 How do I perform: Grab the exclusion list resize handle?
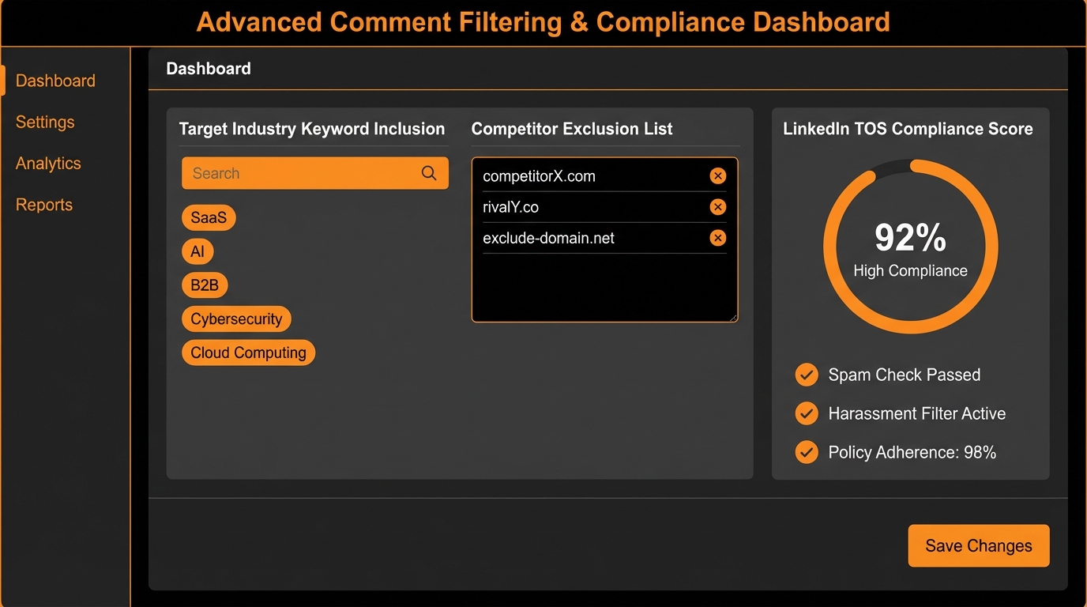pyautogui.click(x=732, y=317)
